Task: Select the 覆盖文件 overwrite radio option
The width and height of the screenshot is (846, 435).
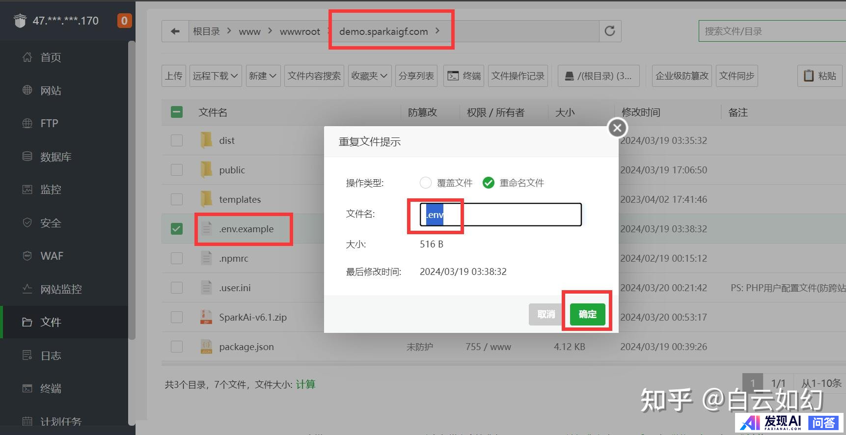Action: pos(426,183)
